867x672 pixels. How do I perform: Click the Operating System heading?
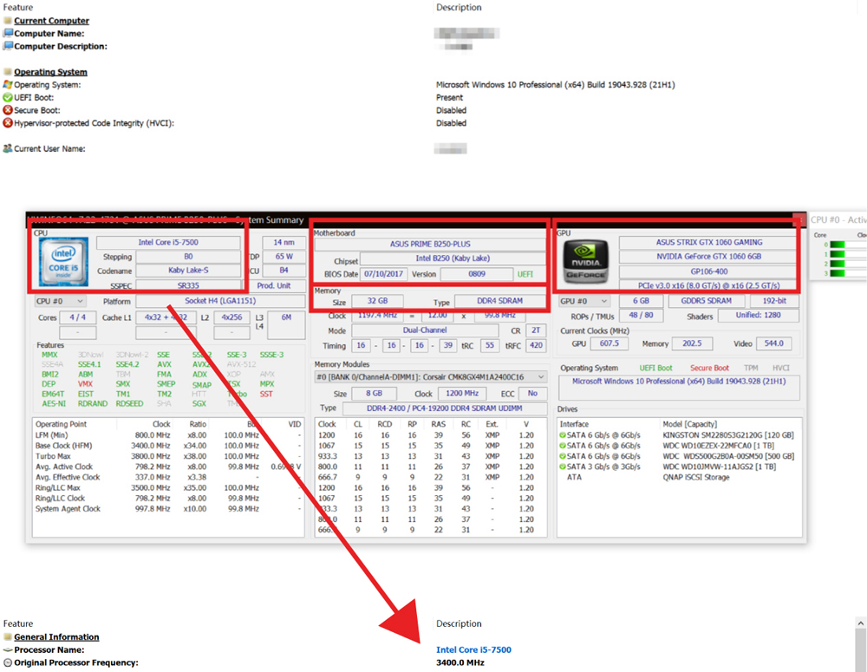point(50,72)
